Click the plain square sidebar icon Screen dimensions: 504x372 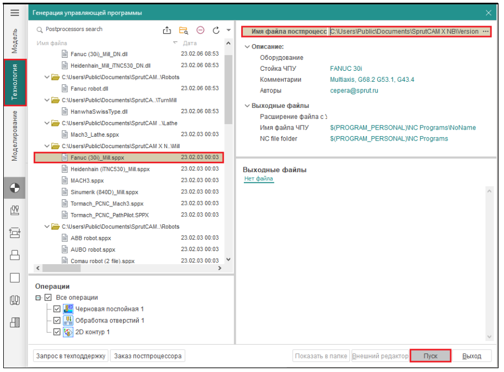pos(15,278)
